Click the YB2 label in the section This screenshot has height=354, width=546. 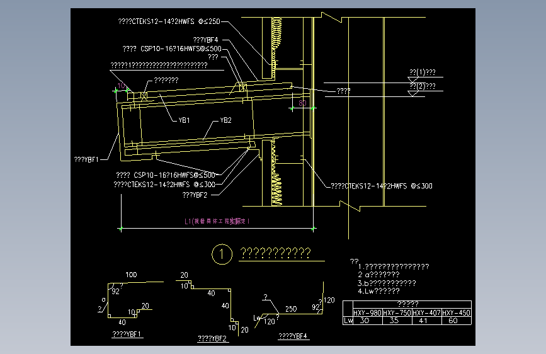click(225, 120)
